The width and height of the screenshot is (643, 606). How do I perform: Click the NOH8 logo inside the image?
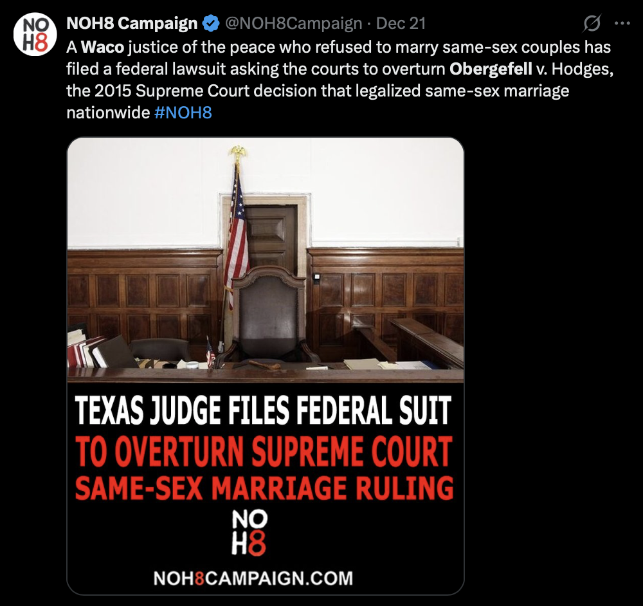point(249,532)
